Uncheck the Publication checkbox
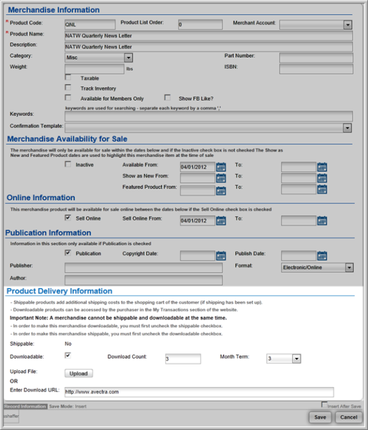This screenshot has width=368, height=430. (x=68, y=253)
